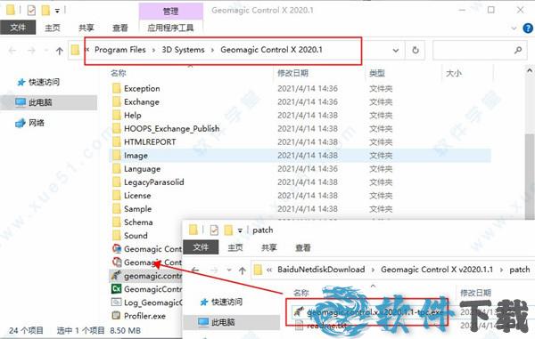Switch to the 主页 tab in main window
Image resolution: width=535 pixels, height=339 pixels.
(x=53, y=28)
